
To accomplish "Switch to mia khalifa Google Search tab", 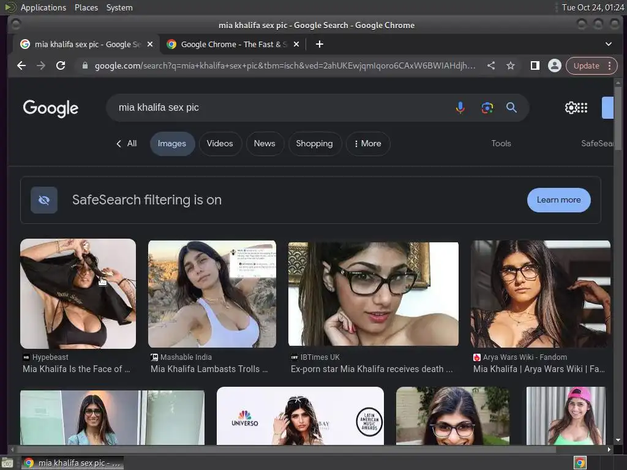I will coord(87,44).
